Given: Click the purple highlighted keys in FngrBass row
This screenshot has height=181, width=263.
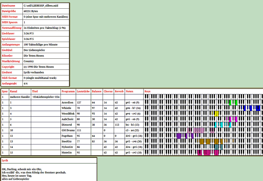Looking at the screenshot, I should pyautogui.click(x=185, y=136).
